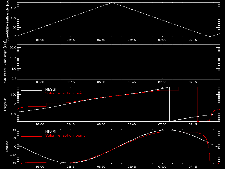Click the Longitude axis title

click(x=5, y=104)
